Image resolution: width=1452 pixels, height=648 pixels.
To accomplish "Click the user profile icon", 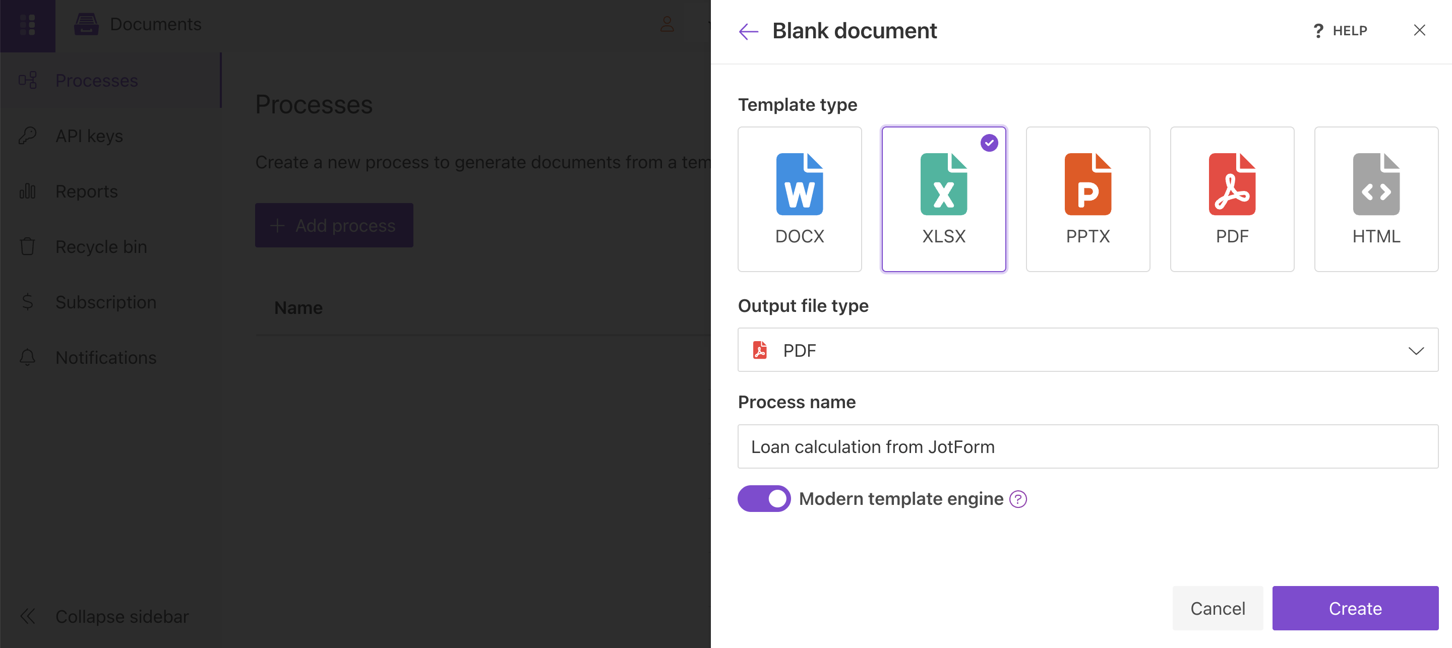I will pyautogui.click(x=667, y=24).
